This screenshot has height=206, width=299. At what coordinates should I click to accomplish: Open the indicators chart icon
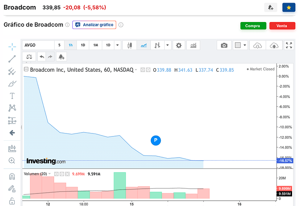tap(193, 45)
